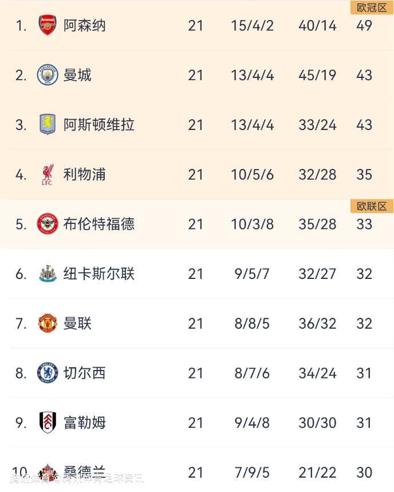The width and height of the screenshot is (394, 492).
Task: Tap the Chelsea lion badge icon
Action: [x=48, y=373]
